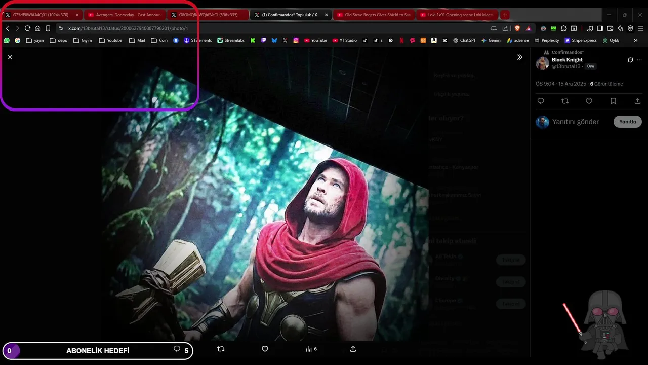View analytics icon below the photo

click(x=311, y=349)
